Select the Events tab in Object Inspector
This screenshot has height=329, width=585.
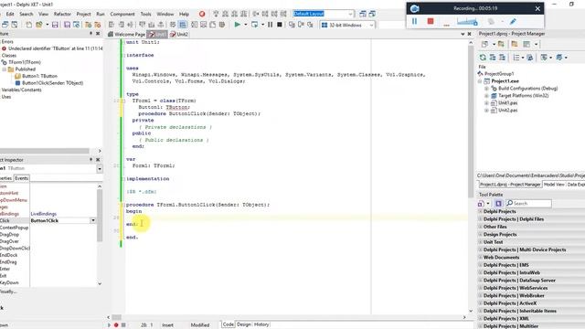(x=21, y=178)
